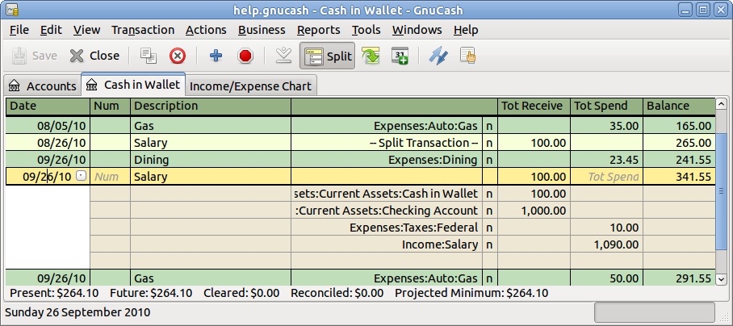
Task: Click the Blank transaction down-arrow icon
Action: click(283, 56)
